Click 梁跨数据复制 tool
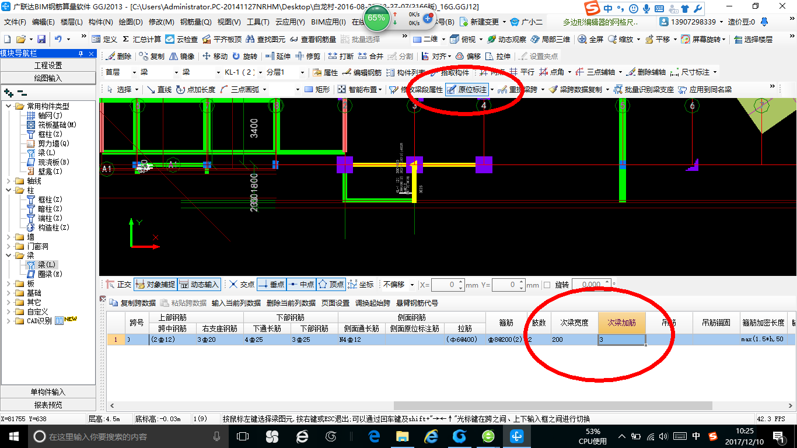This screenshot has width=797, height=448. [x=575, y=89]
